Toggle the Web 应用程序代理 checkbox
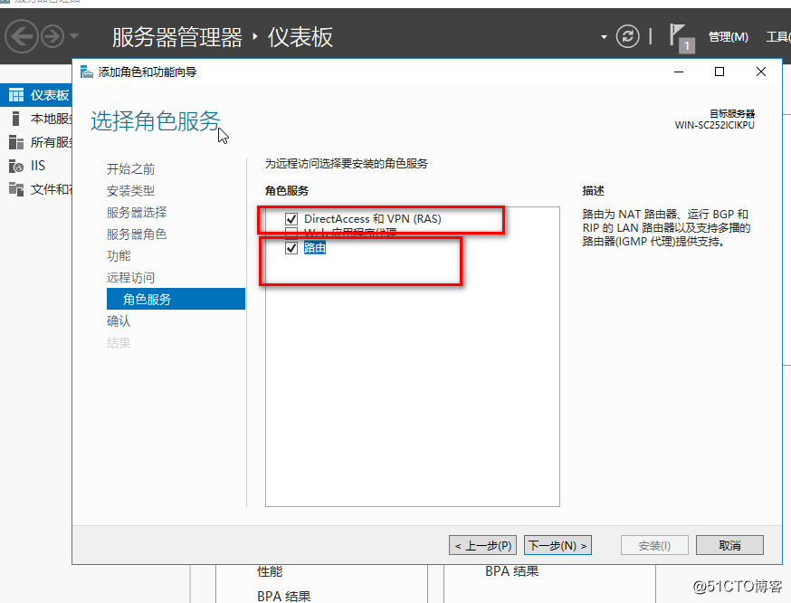Screen dimensions: 791x603 click(291, 232)
